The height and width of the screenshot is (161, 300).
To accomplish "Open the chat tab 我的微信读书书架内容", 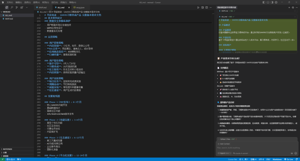I will pos(227,7).
